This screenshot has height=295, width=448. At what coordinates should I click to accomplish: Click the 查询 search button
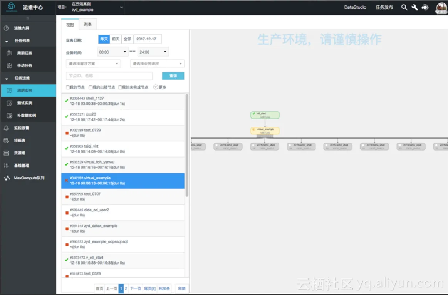pos(173,76)
